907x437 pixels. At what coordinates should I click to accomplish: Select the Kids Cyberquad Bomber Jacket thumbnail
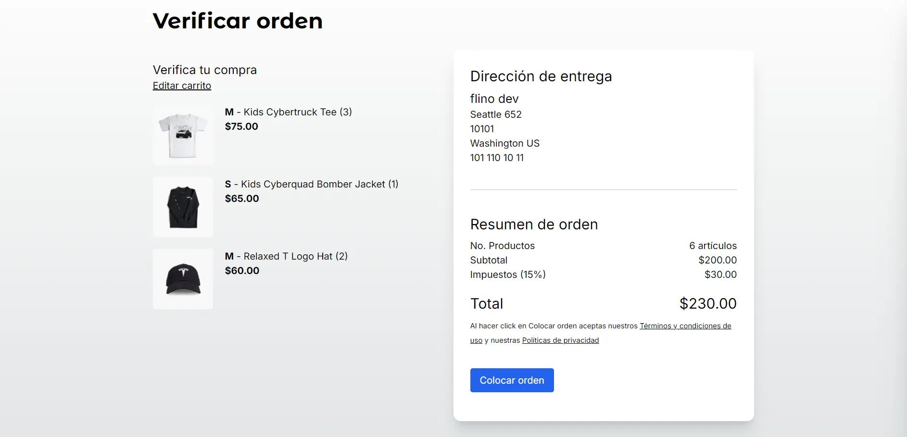(183, 207)
